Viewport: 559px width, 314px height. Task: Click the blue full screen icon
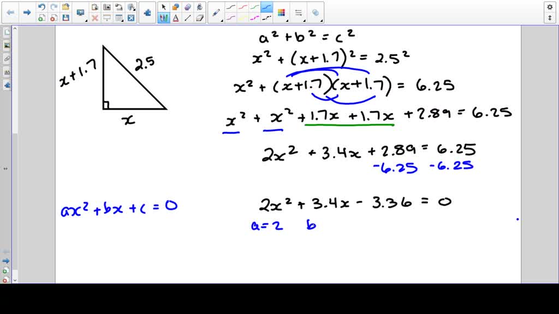[131, 18]
